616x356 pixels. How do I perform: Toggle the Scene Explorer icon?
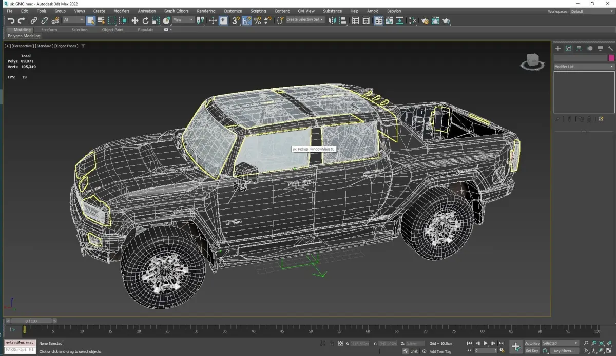click(355, 20)
